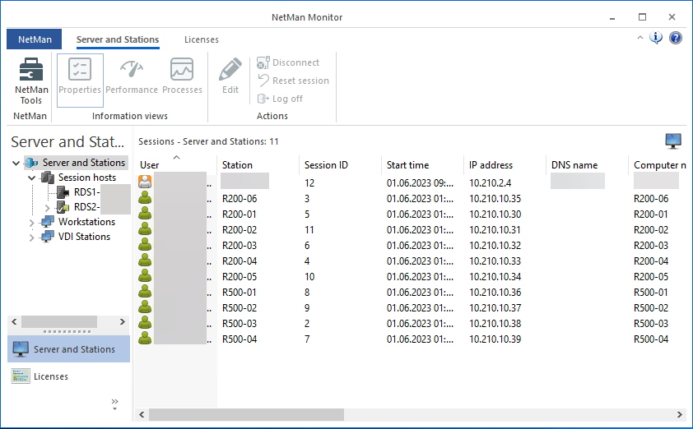Collapse the Server and Stations tree node

pyautogui.click(x=16, y=163)
